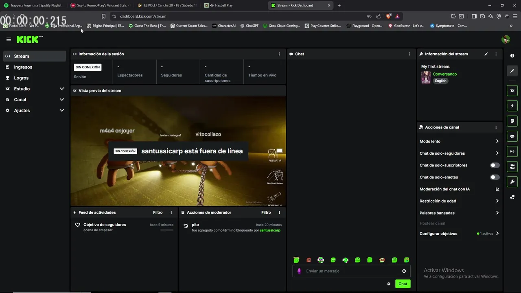The image size is (521, 293).
Task: Open the ChatGPT bookmark
Action: (249, 26)
